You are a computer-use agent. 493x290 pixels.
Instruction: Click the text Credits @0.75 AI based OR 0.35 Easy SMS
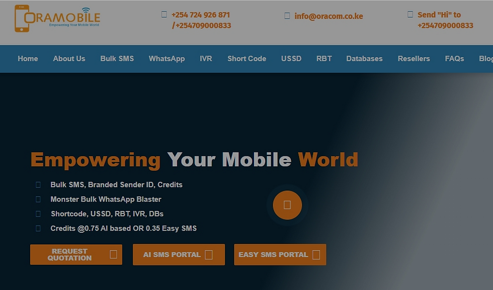tap(124, 229)
